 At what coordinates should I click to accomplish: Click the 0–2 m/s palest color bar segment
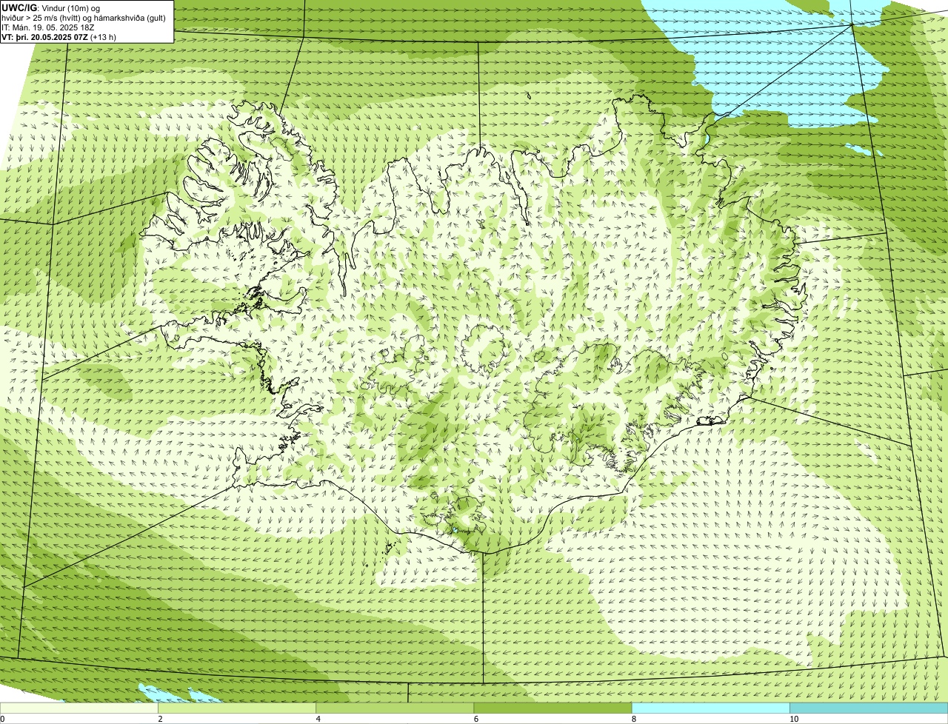pos(79,708)
